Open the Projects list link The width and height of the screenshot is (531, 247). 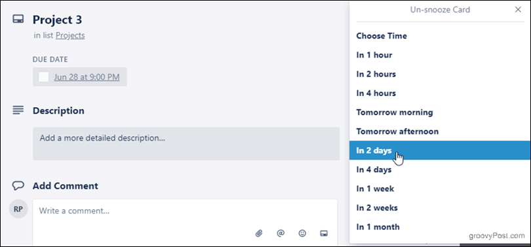[x=70, y=35]
